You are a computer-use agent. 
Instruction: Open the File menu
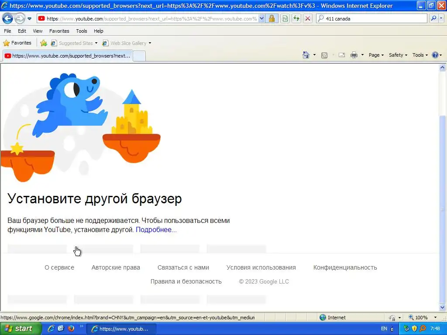[x=8, y=31]
